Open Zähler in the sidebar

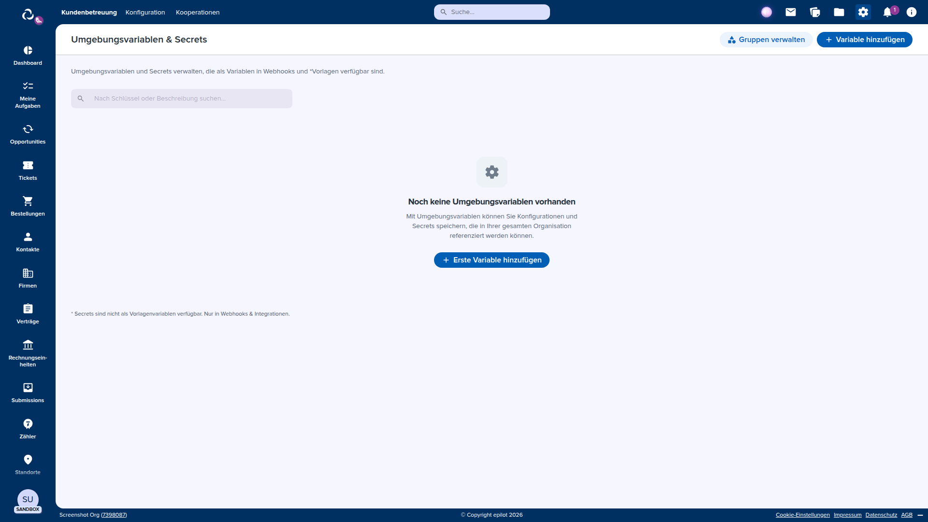(x=28, y=430)
